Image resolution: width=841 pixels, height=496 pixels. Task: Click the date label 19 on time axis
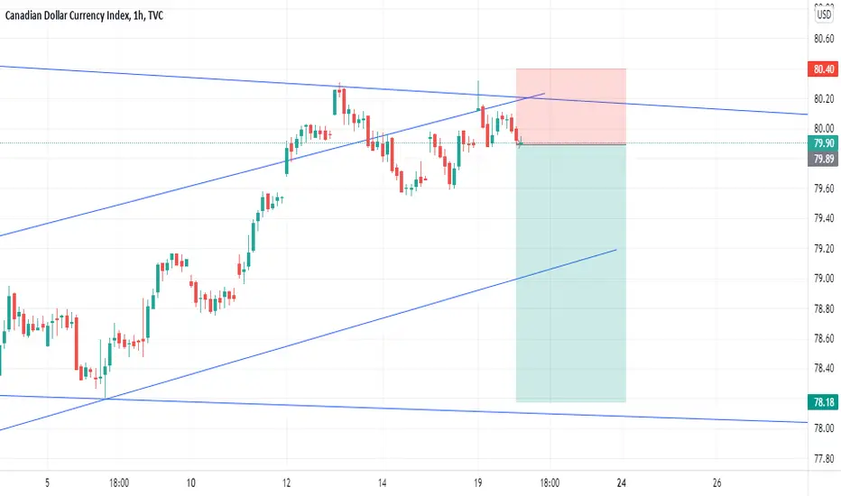tap(478, 483)
